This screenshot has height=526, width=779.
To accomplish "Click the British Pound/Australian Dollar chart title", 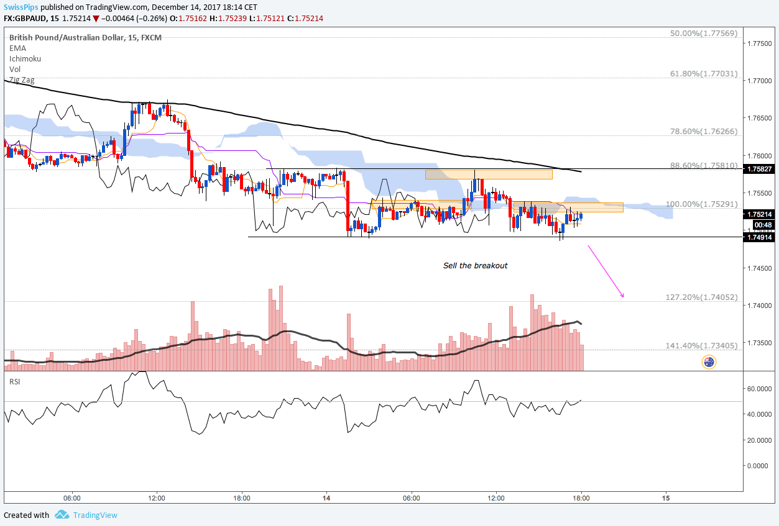I will 85,37.
